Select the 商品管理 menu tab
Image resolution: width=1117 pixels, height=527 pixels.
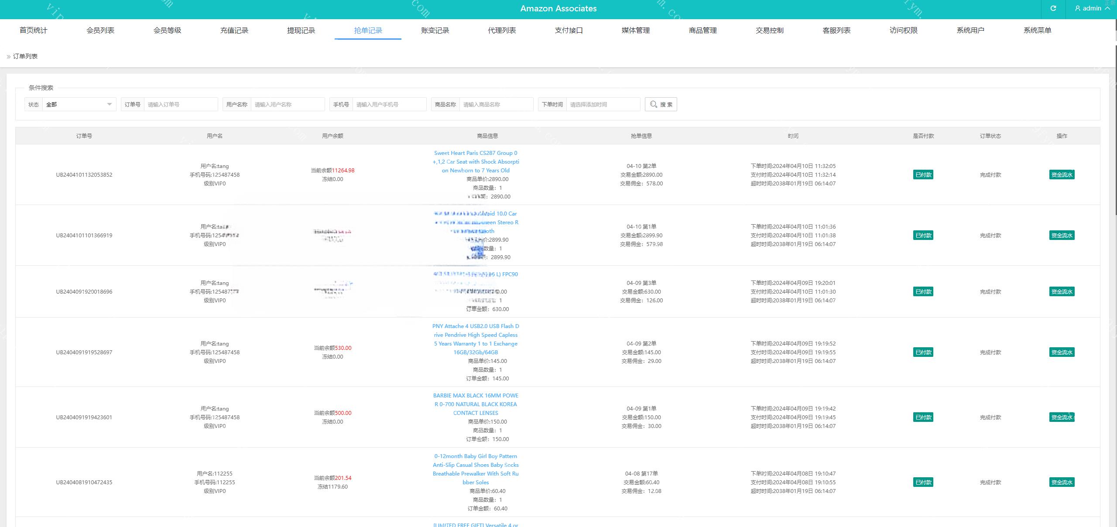(x=702, y=30)
